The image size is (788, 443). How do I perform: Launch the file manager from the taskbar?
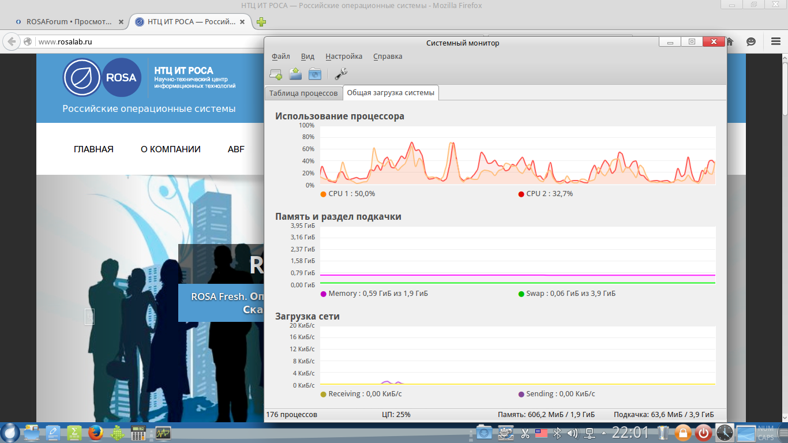pyautogui.click(x=31, y=433)
